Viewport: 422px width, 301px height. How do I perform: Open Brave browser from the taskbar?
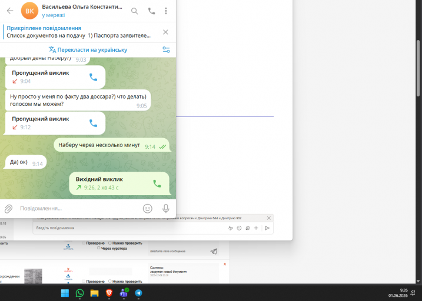(109, 293)
